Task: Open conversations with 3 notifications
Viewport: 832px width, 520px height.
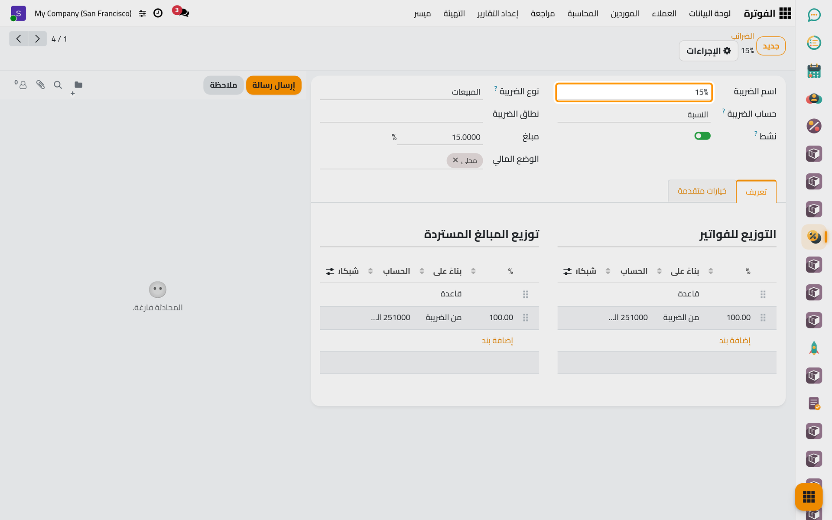Action: click(x=181, y=12)
